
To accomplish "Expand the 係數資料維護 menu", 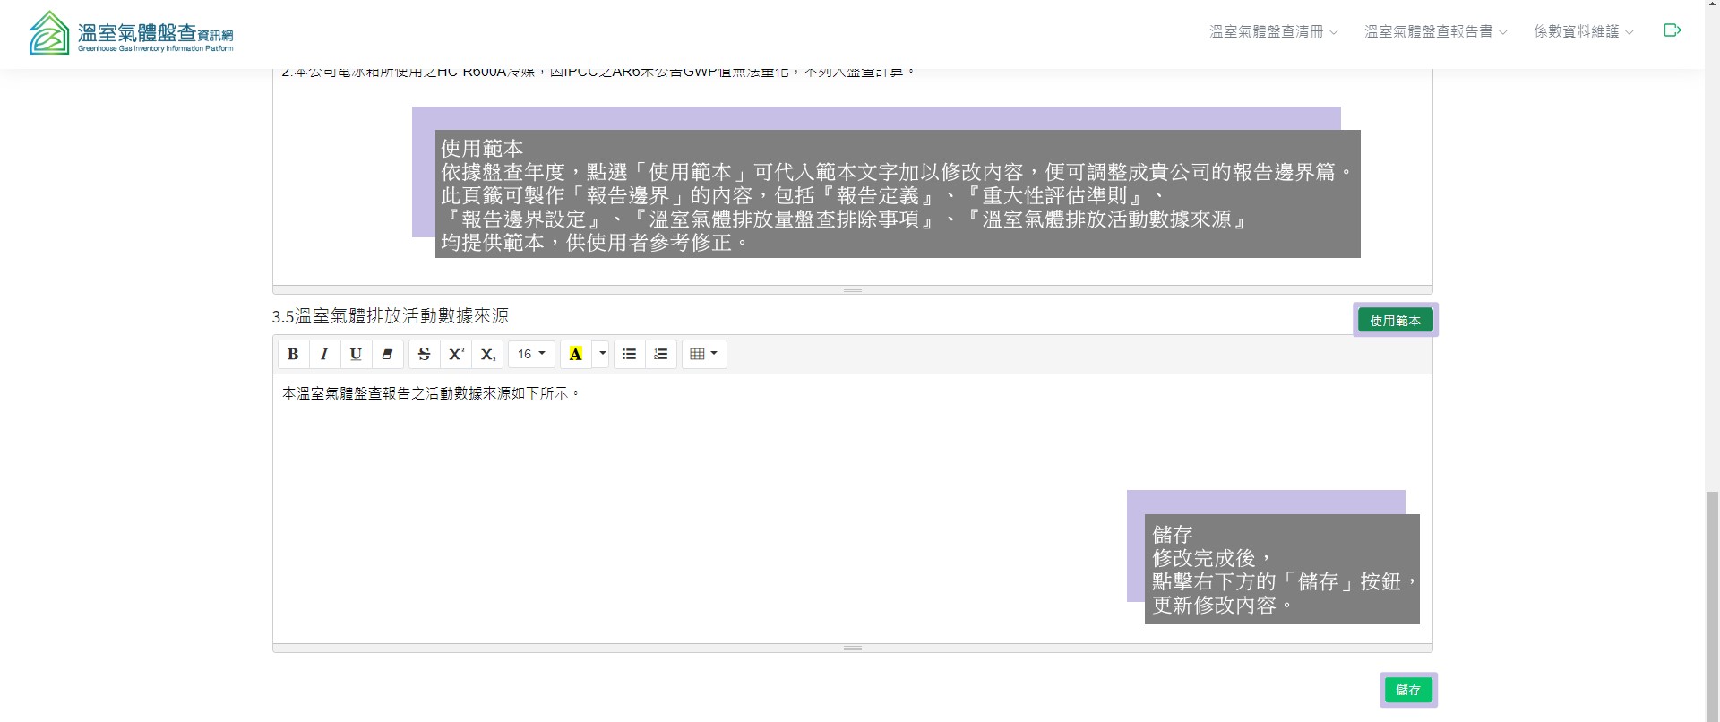I will pos(1583,31).
